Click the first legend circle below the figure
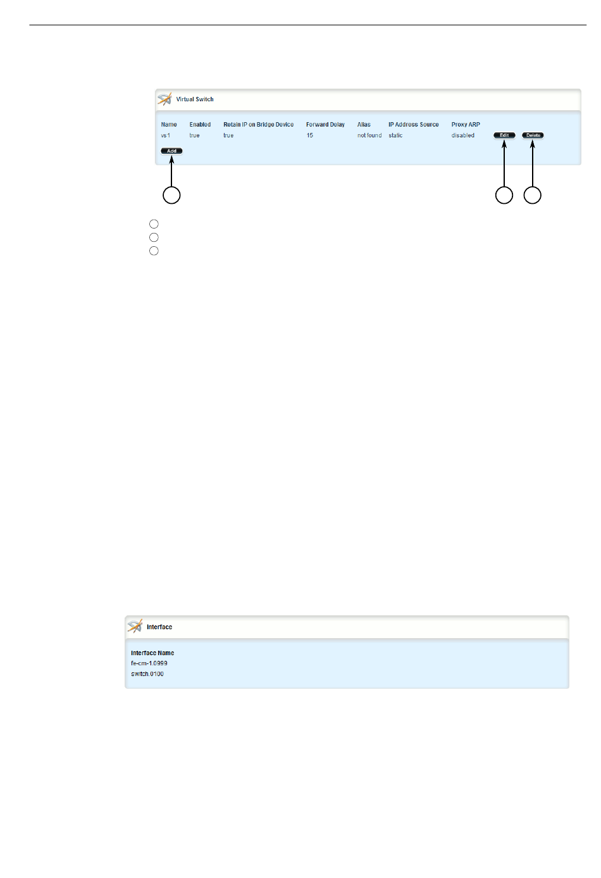 click(154, 224)
